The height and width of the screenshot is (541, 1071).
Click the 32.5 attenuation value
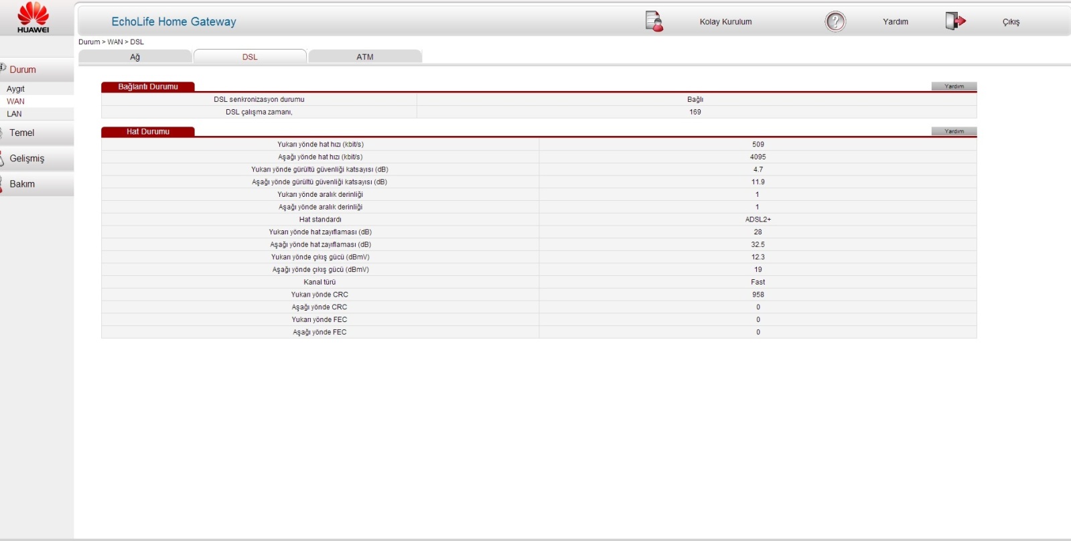tap(758, 244)
